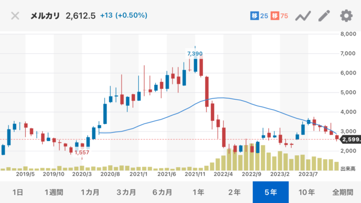Click the 出来高 volume label
This screenshot has height=203, width=361.
[x=349, y=169]
